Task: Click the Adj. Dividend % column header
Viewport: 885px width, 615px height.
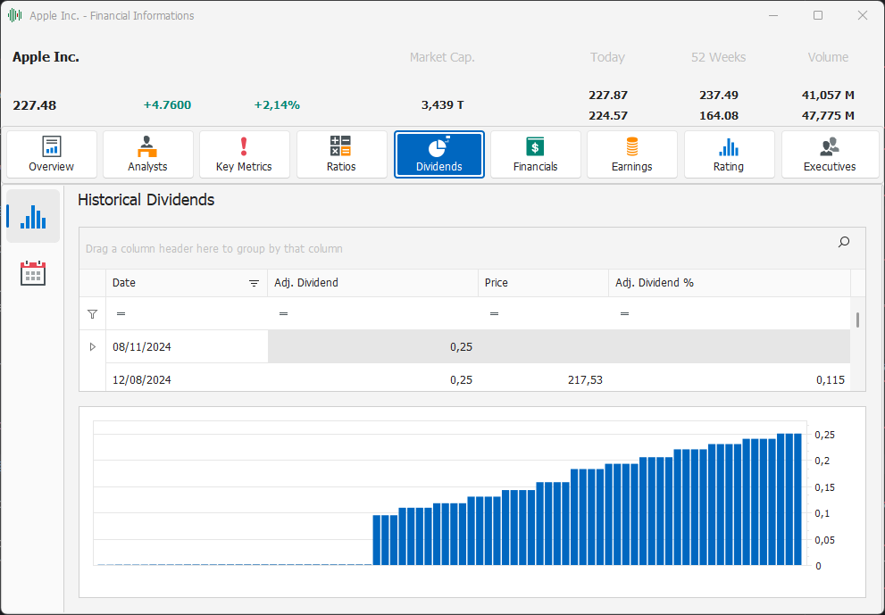Action: coord(728,283)
